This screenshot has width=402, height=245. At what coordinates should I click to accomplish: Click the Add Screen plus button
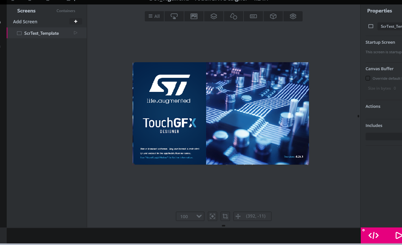76,21
